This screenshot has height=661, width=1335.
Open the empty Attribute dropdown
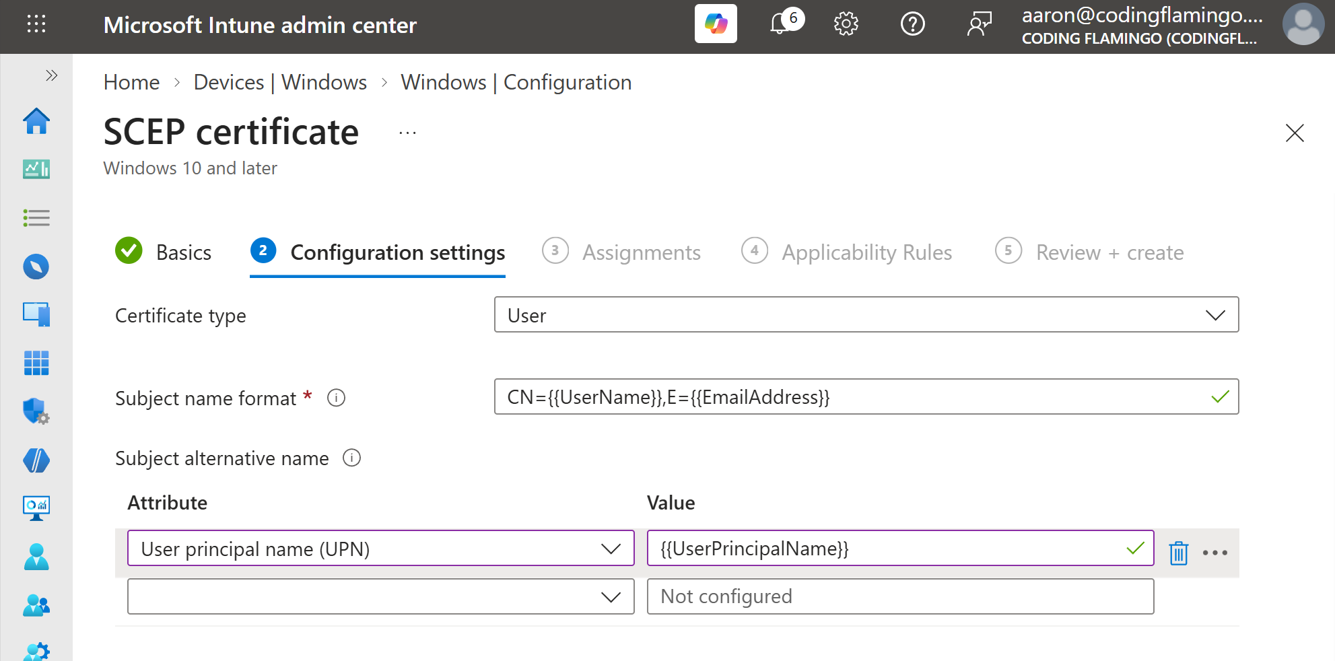click(381, 596)
